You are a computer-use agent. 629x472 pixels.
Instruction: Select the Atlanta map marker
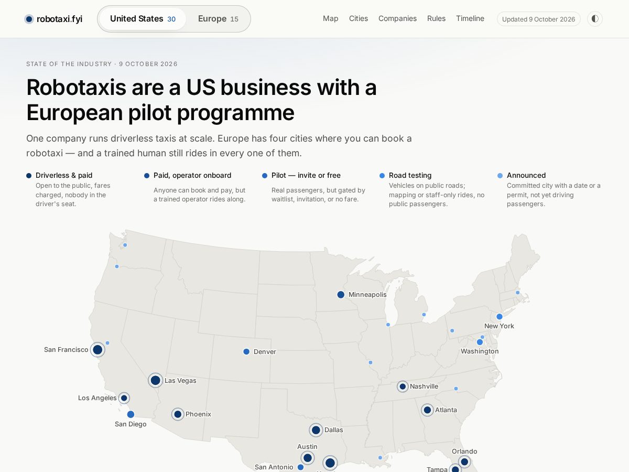pos(427,410)
